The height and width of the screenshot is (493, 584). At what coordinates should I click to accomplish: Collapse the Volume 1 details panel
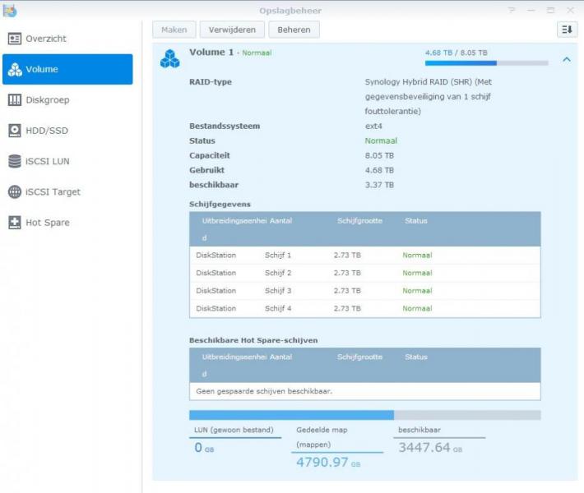[x=566, y=59]
